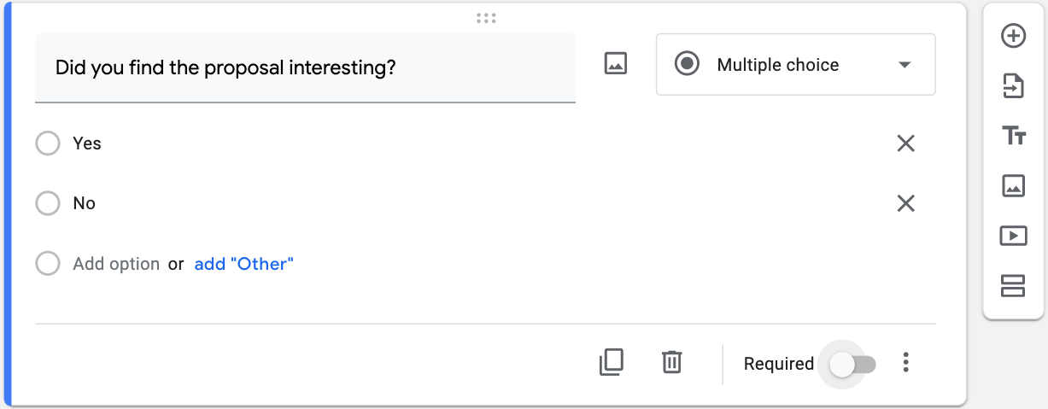Open the three-dot more options menu
Image resolution: width=1048 pixels, height=409 pixels.
tap(906, 364)
